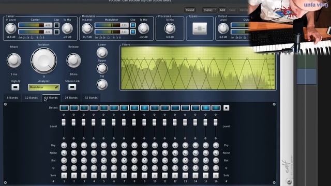Click the Q knob for band 16

pos(216,168)
